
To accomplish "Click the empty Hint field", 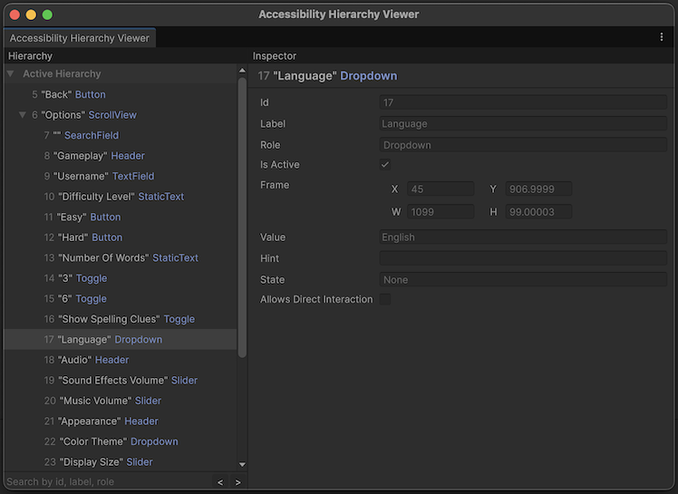I will pos(523,258).
